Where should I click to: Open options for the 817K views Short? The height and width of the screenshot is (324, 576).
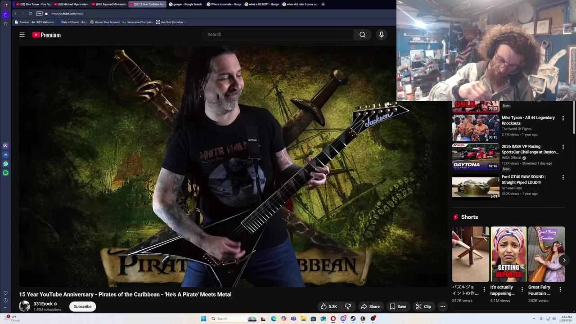point(484,289)
